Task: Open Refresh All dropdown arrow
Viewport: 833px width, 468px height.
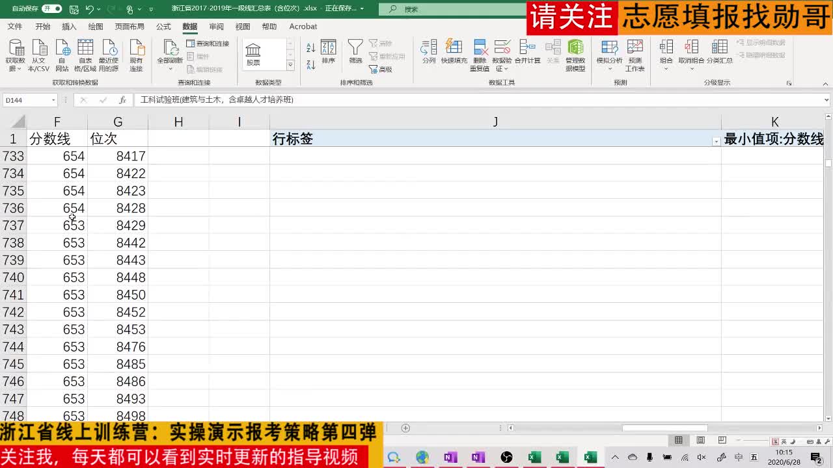Action: tap(171, 69)
